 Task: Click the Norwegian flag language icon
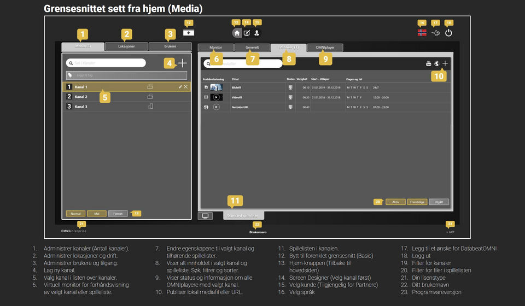click(x=422, y=33)
